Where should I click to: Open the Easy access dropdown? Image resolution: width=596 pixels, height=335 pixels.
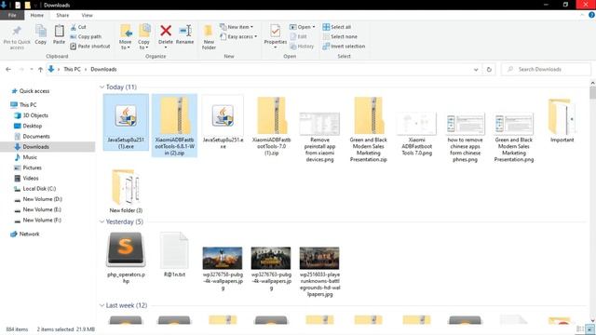pos(238,37)
